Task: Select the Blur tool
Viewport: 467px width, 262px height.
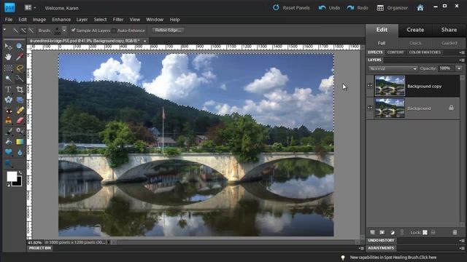Action: click(x=20, y=152)
